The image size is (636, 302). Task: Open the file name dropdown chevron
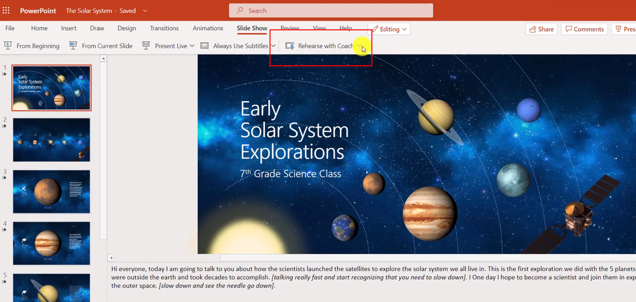tap(145, 11)
